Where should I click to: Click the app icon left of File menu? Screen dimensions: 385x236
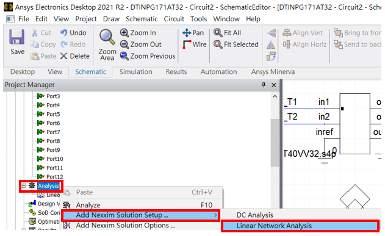pyautogui.click(x=10, y=19)
